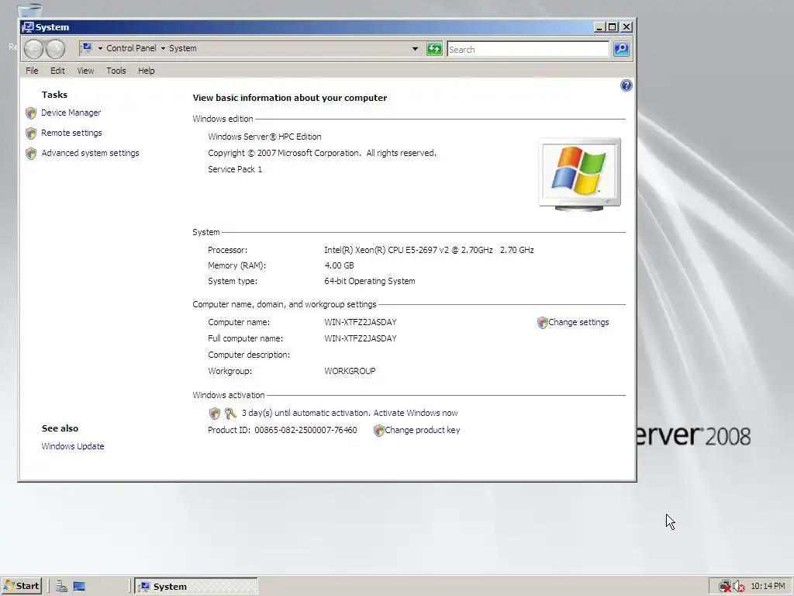Viewport: 794px width, 596px height.
Task: Open the Recycle Bin desktop icon
Action: pyautogui.click(x=29, y=10)
